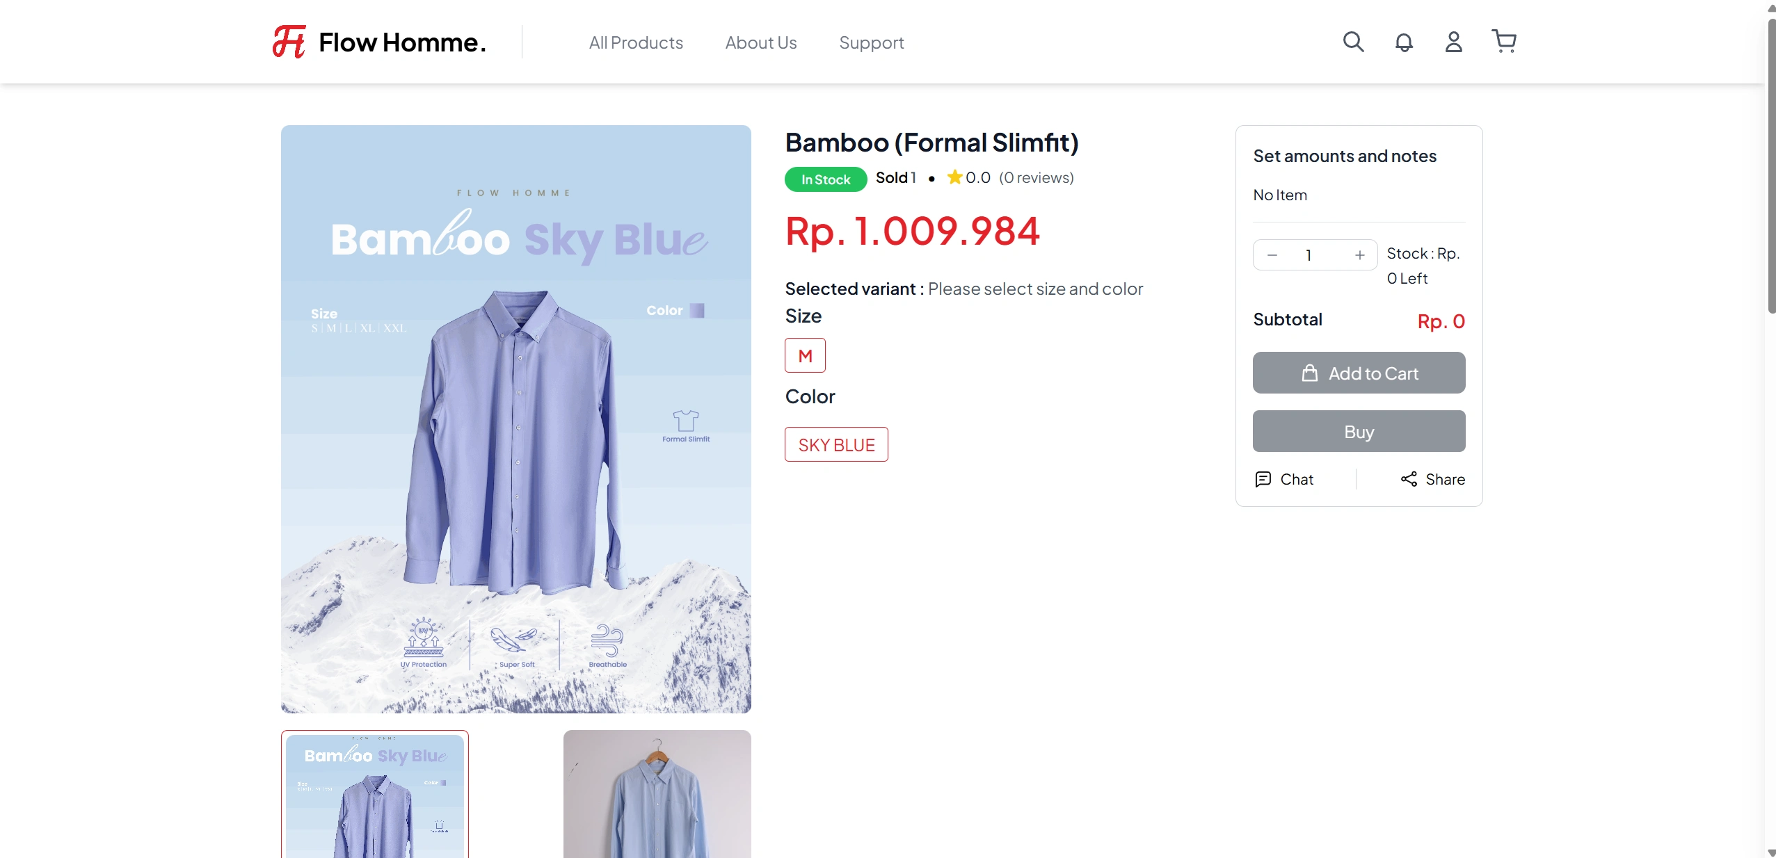
Task: Open the search
Action: (1352, 42)
